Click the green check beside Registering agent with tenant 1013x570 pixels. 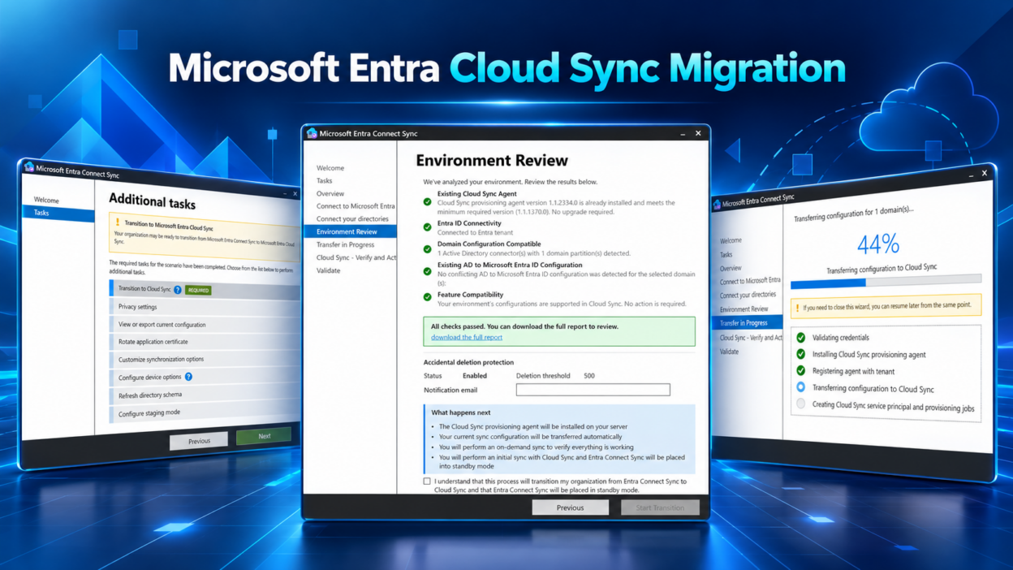(x=801, y=371)
